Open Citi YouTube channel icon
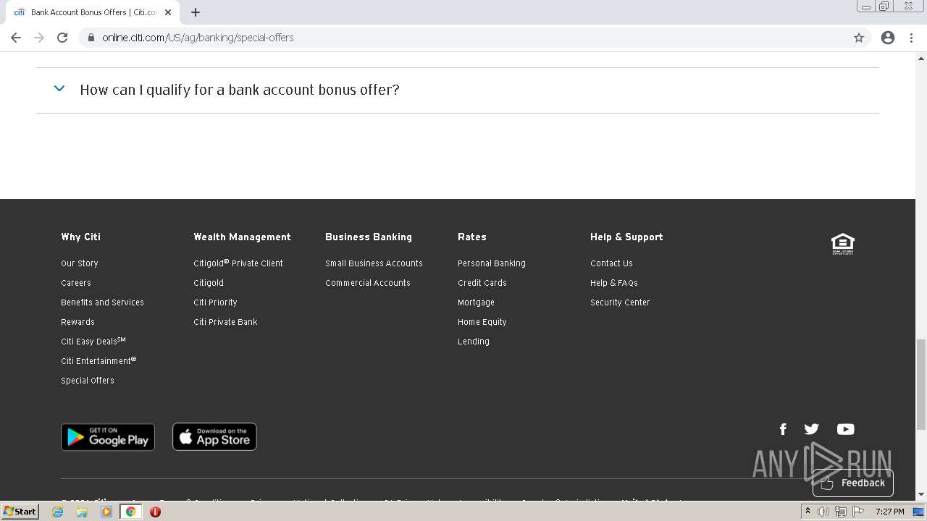The image size is (927, 521). [845, 429]
